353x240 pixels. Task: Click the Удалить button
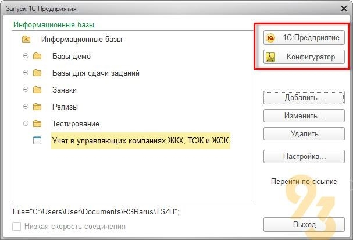304,134
